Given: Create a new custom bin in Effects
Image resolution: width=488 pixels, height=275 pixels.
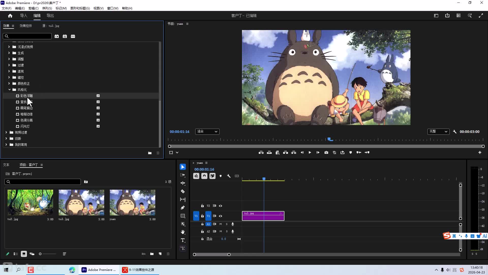Looking at the screenshot, I should coord(150,153).
